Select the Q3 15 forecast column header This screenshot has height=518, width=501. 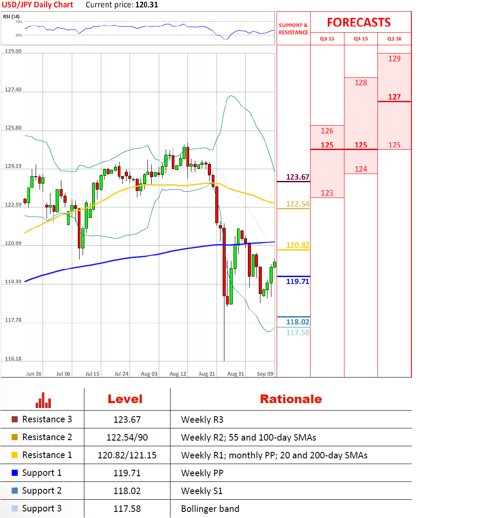327,39
